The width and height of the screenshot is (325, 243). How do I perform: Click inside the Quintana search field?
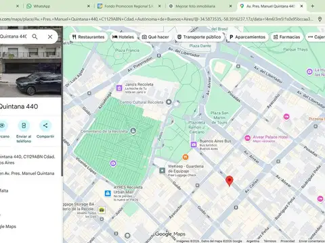pos(14,36)
